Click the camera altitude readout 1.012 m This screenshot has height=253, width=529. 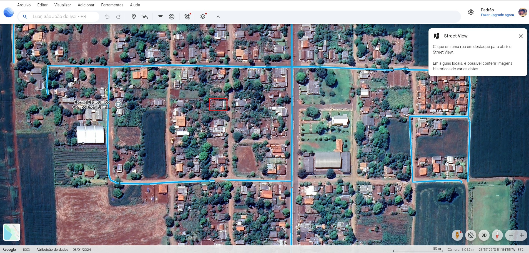pyautogui.click(x=461, y=250)
